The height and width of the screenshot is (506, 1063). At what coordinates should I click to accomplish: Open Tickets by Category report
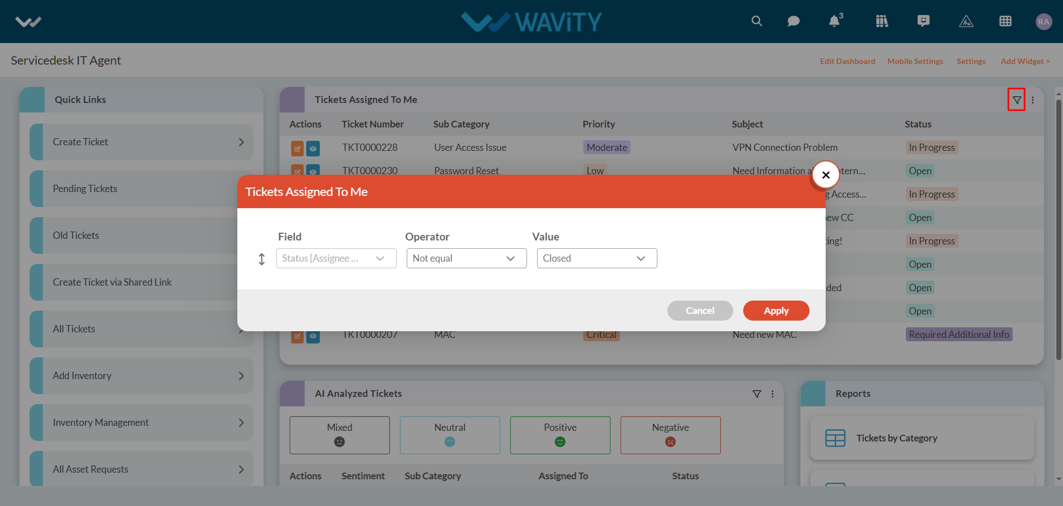pyautogui.click(x=922, y=438)
